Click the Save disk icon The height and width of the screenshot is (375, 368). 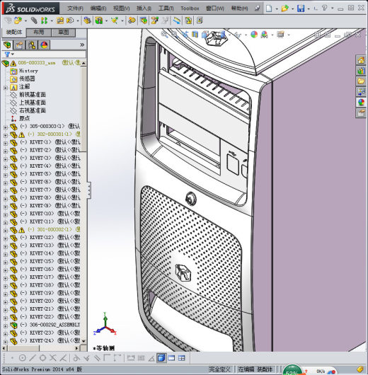click(301, 8)
